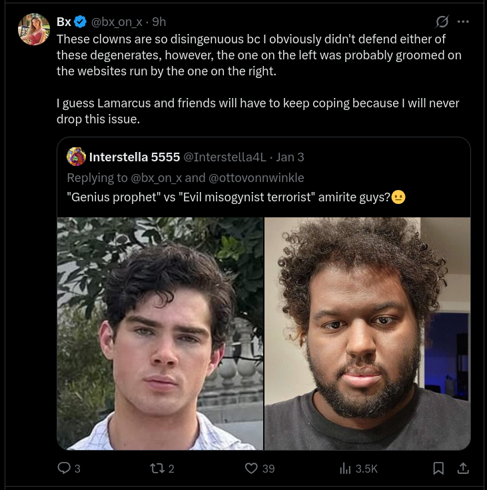The height and width of the screenshot is (490, 487).
Task: Click the Grok slash-circle icon
Action: 442,21
